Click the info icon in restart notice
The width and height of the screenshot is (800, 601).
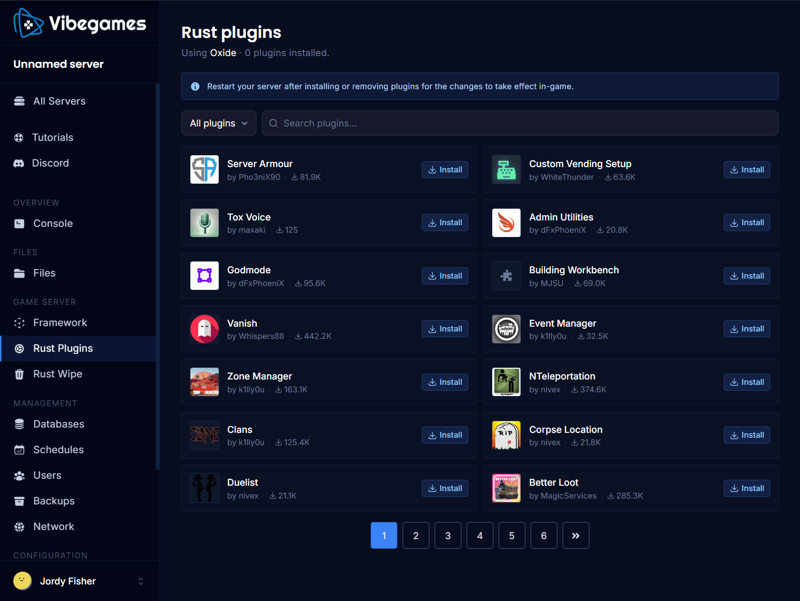tap(195, 86)
